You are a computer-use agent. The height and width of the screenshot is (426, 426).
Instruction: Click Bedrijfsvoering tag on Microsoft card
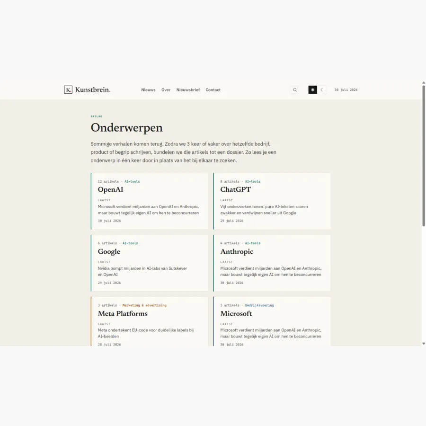click(x=259, y=305)
